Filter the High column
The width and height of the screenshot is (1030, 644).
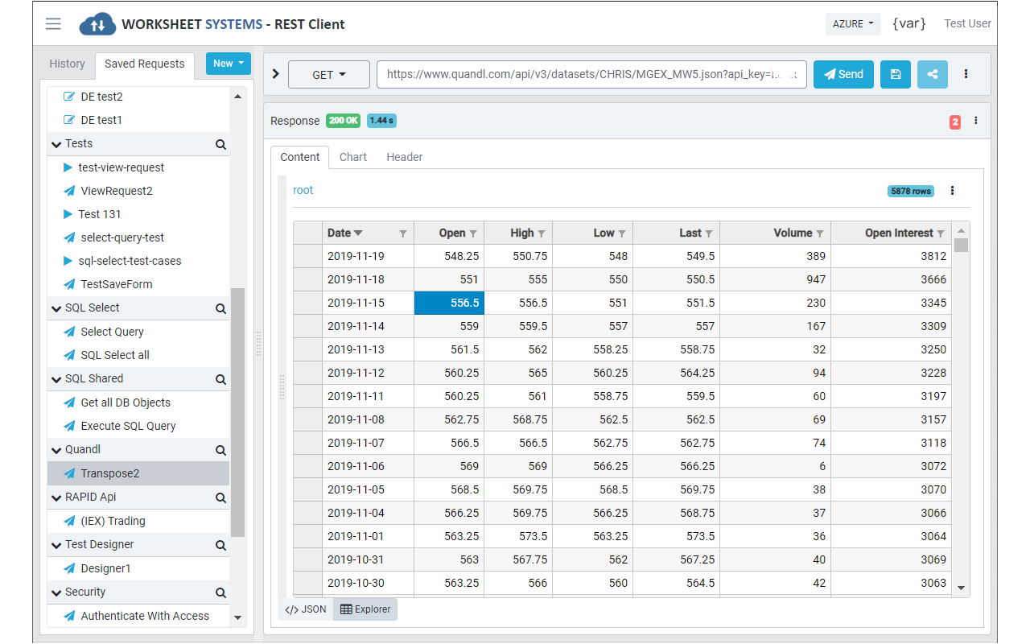coord(542,233)
